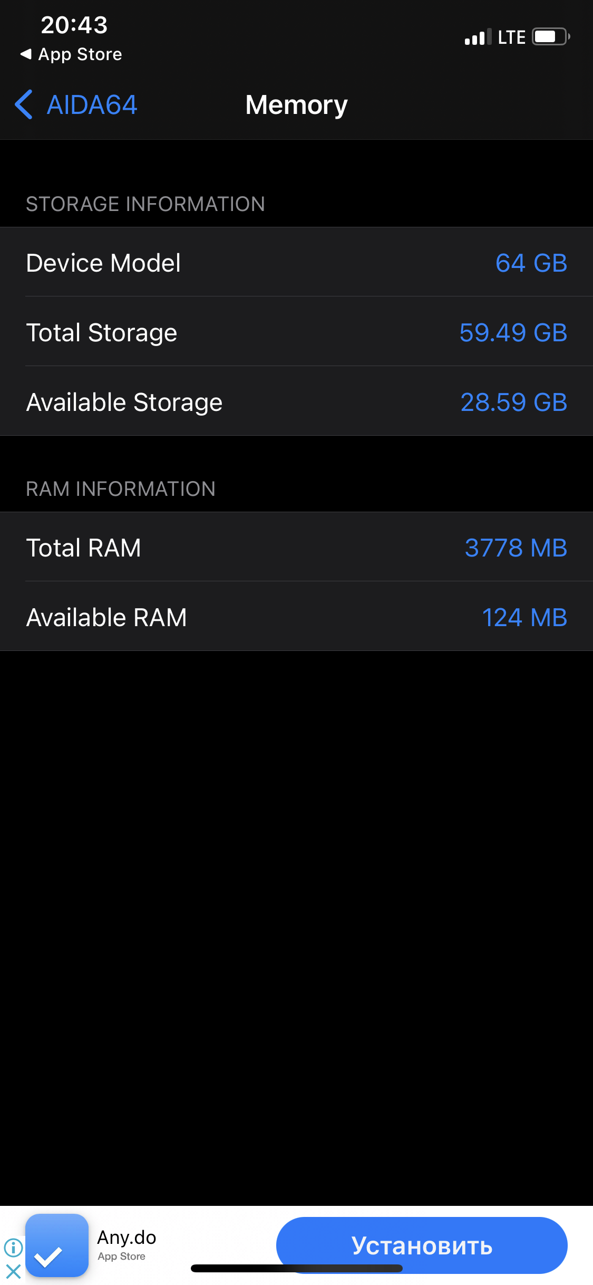Screen dimensions: 593x1285
Task: Return to App Store via status bar arrow
Action: (71, 54)
